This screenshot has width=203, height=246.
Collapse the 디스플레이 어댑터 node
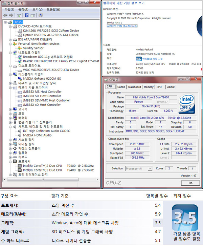pos(10,75)
